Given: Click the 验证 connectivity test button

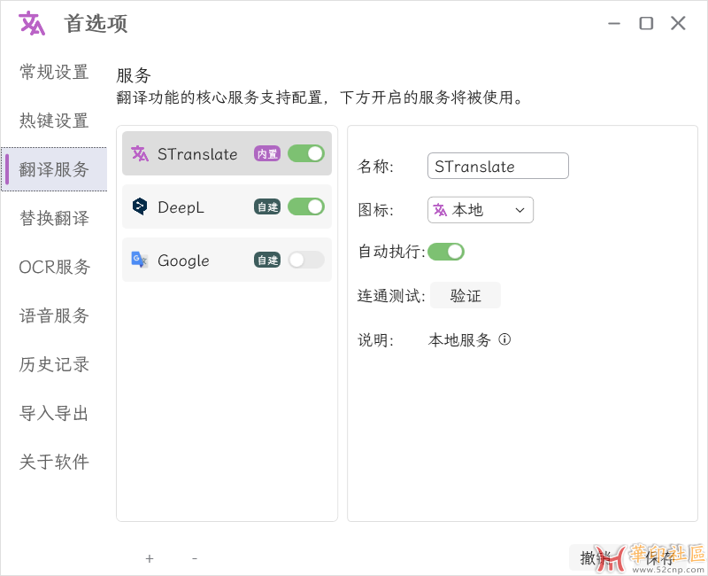Looking at the screenshot, I should click(x=465, y=295).
